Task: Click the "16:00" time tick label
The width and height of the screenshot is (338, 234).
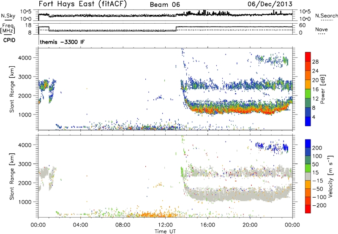Action: coord(207,225)
